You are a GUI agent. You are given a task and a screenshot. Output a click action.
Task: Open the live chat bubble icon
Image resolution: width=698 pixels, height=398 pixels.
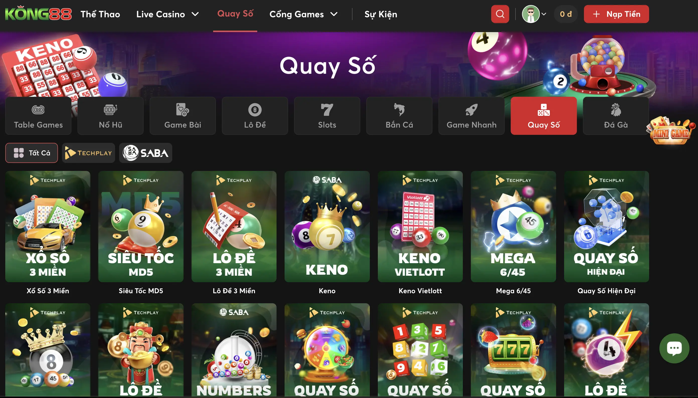click(x=674, y=348)
